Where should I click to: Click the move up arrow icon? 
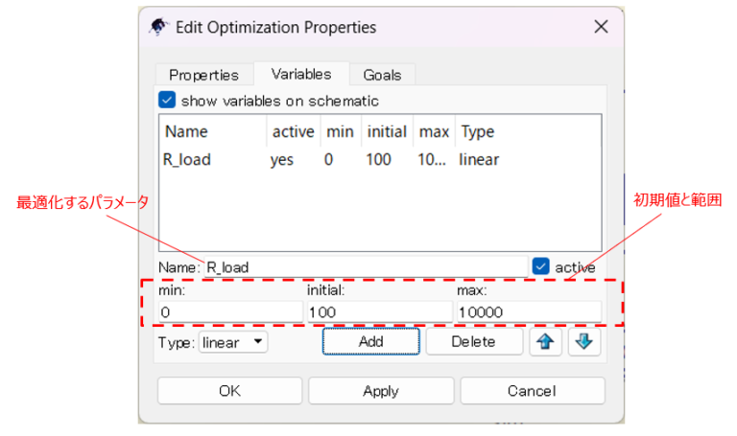click(x=544, y=342)
